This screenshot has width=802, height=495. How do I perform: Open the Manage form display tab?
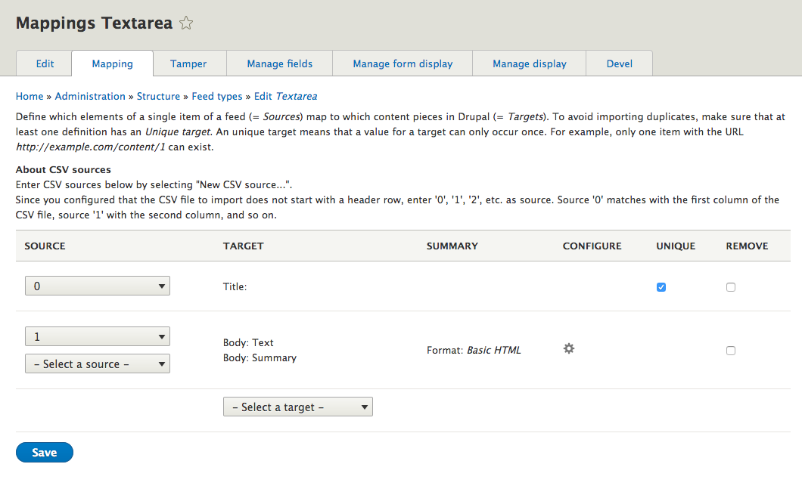[x=402, y=64]
